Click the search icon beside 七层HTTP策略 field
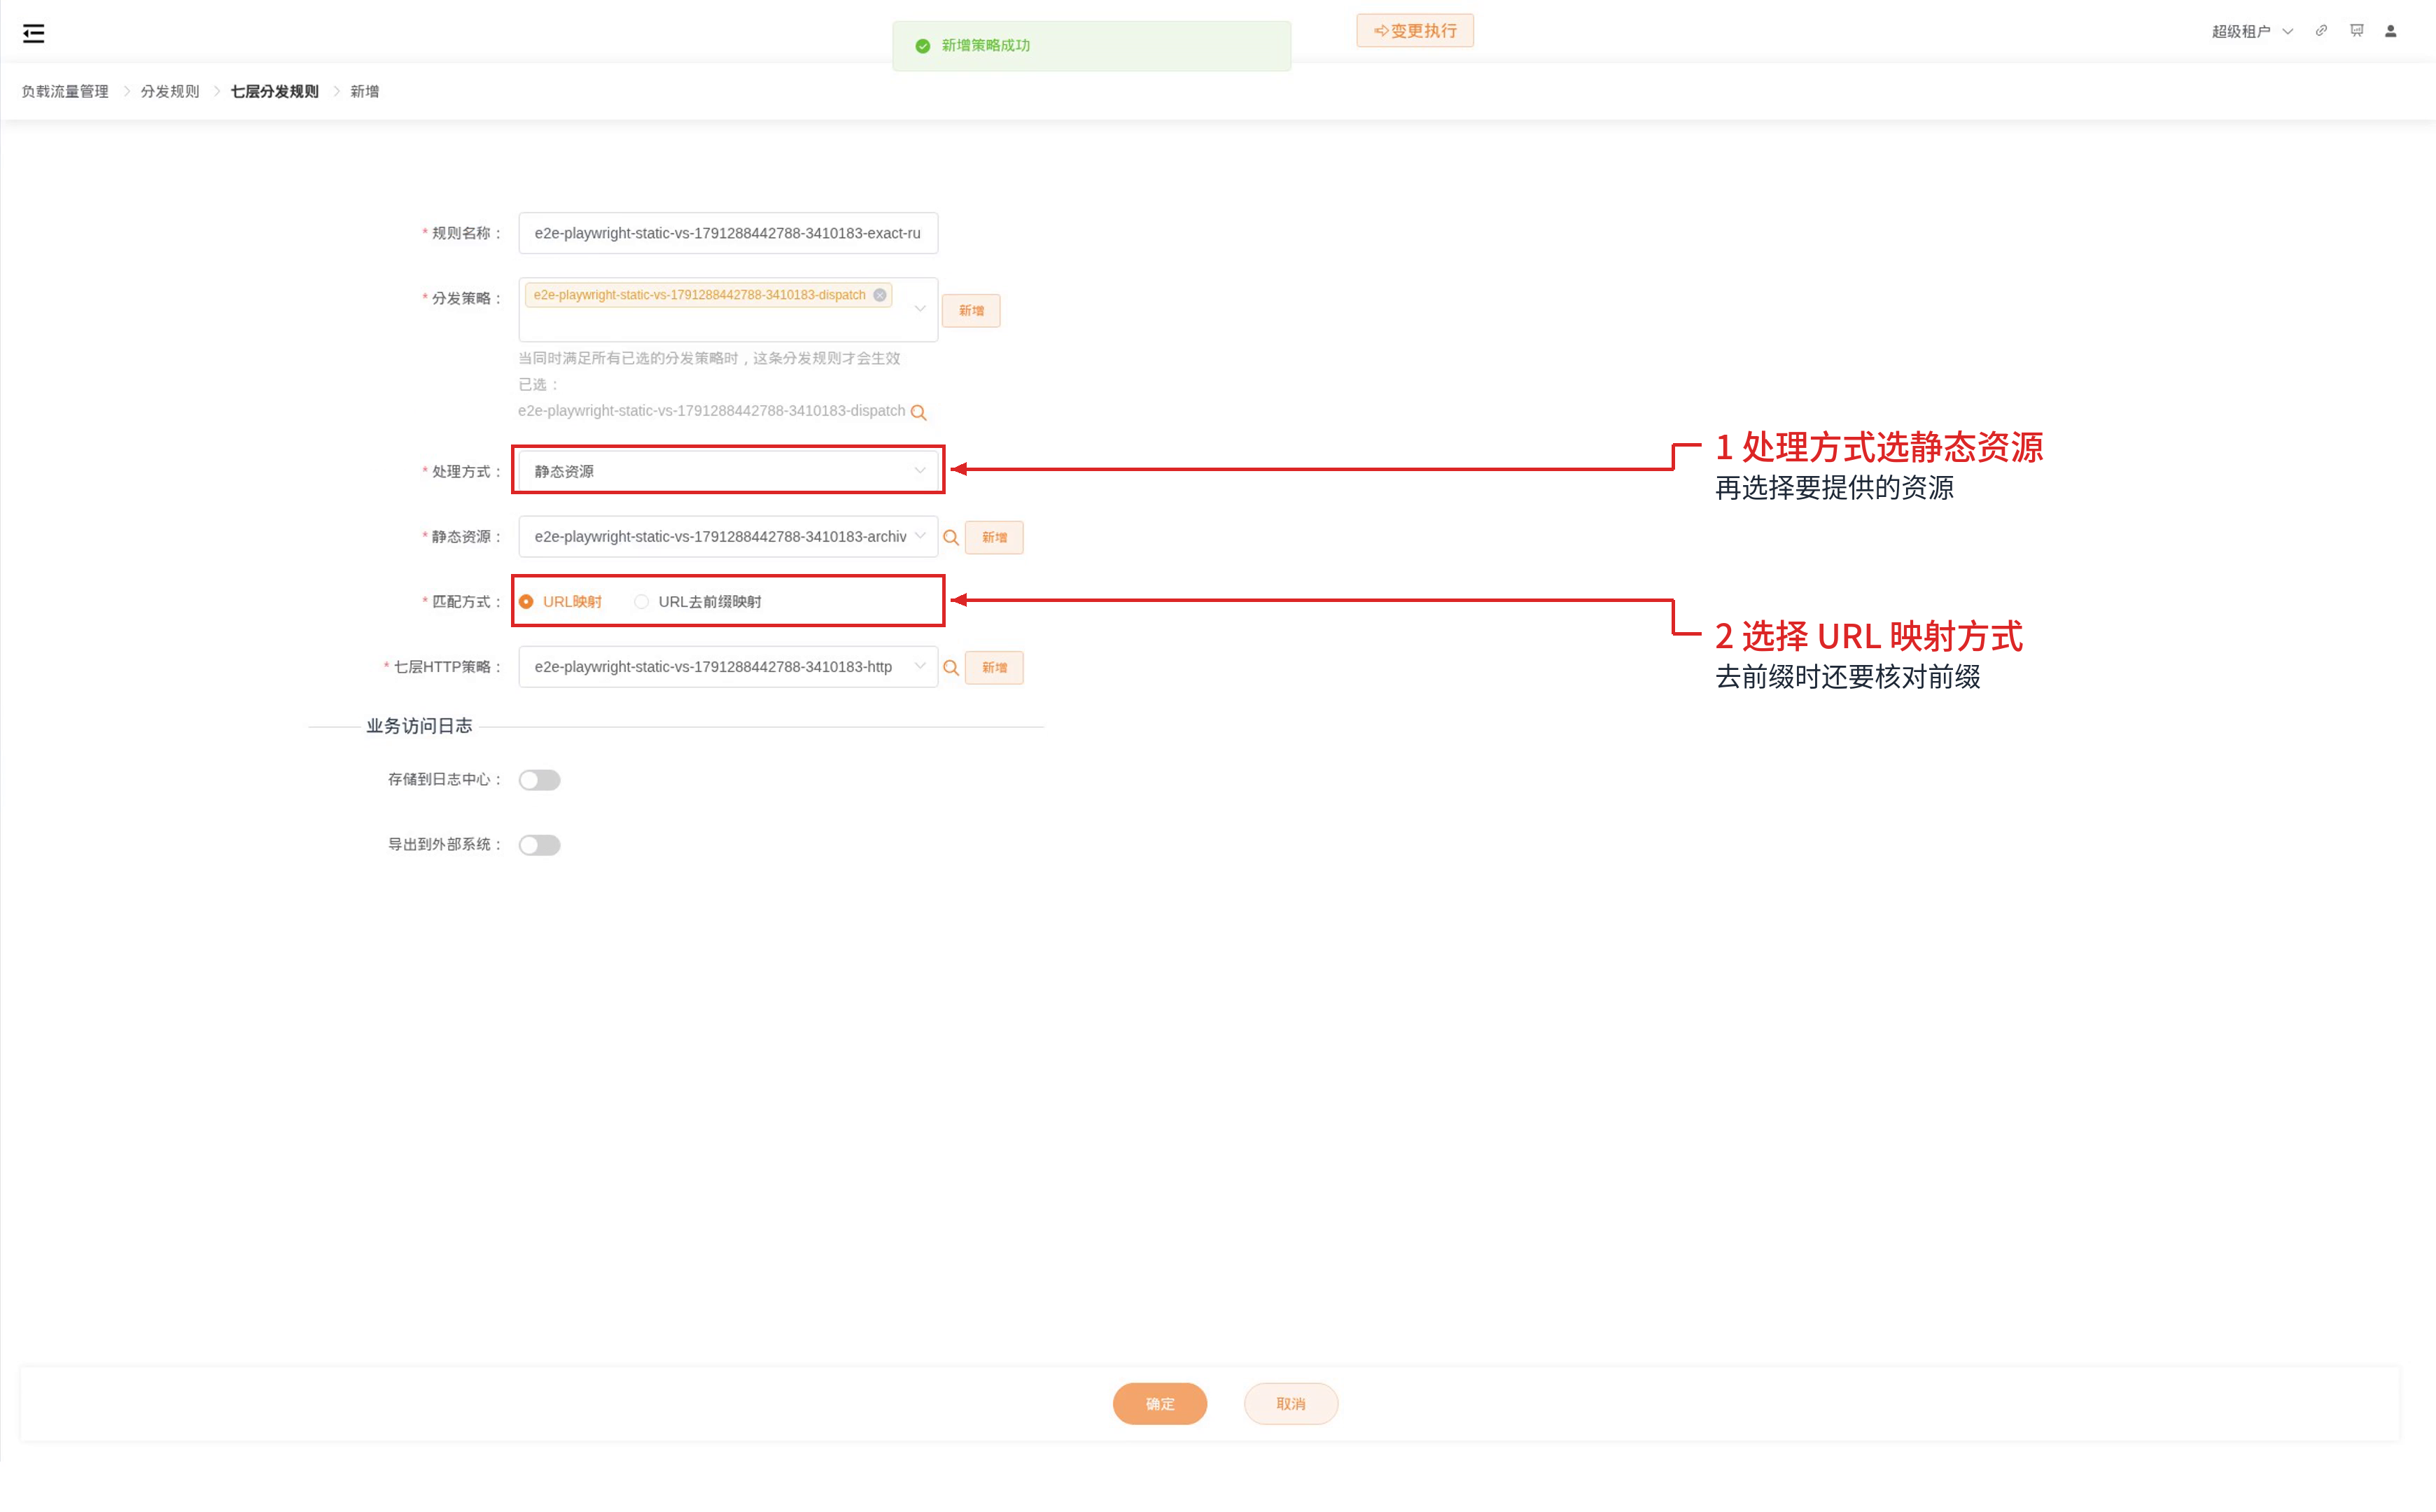Image resolution: width=2436 pixels, height=1512 pixels. click(951, 668)
